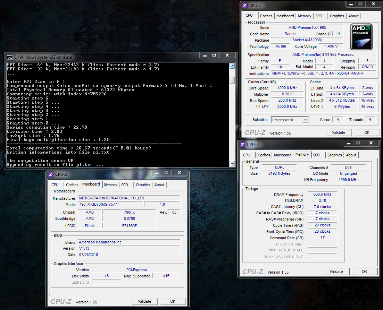Click the MICRO-STAR INTERNATIONAL manufacturer field

click(x=129, y=198)
